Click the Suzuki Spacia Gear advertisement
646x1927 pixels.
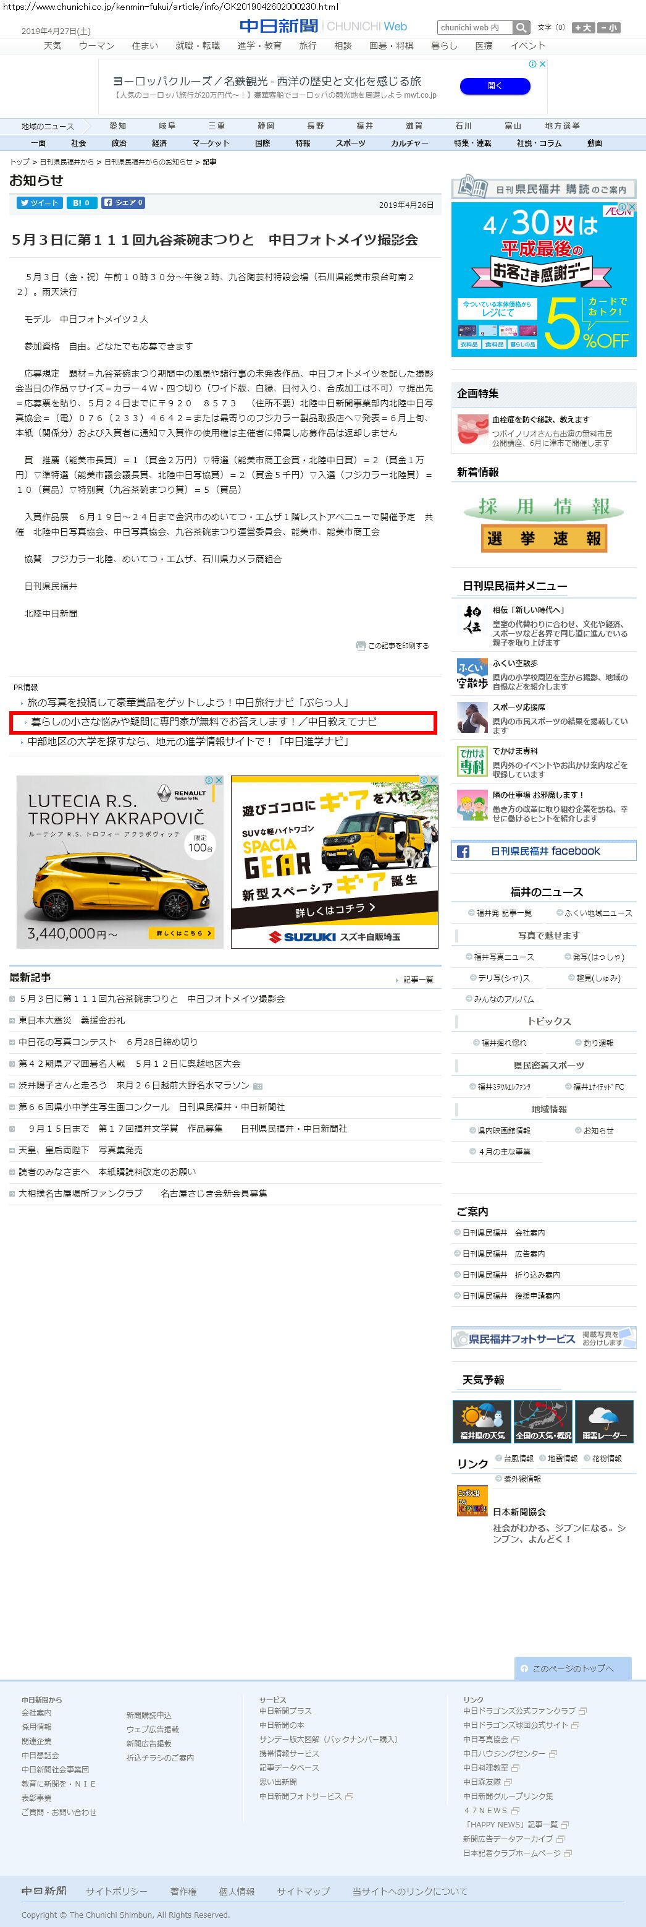click(x=335, y=861)
